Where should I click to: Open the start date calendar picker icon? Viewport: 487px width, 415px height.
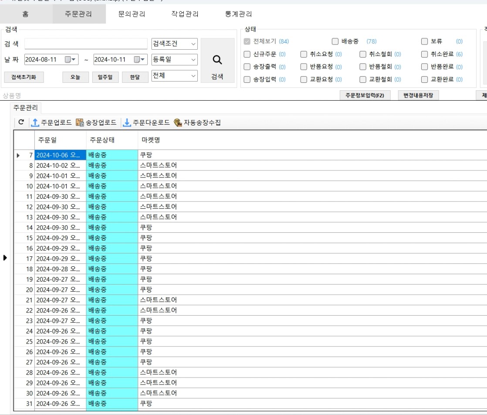tap(70, 60)
